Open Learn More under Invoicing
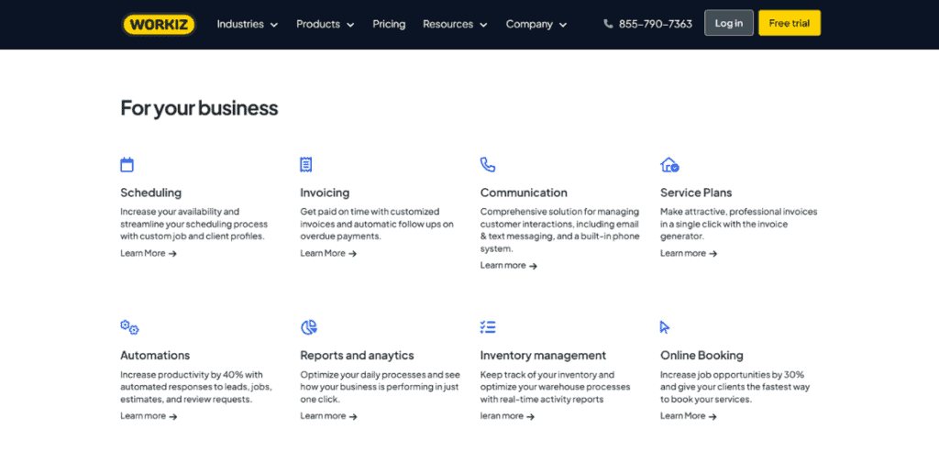Screen dimensions: 939x452 [328, 253]
